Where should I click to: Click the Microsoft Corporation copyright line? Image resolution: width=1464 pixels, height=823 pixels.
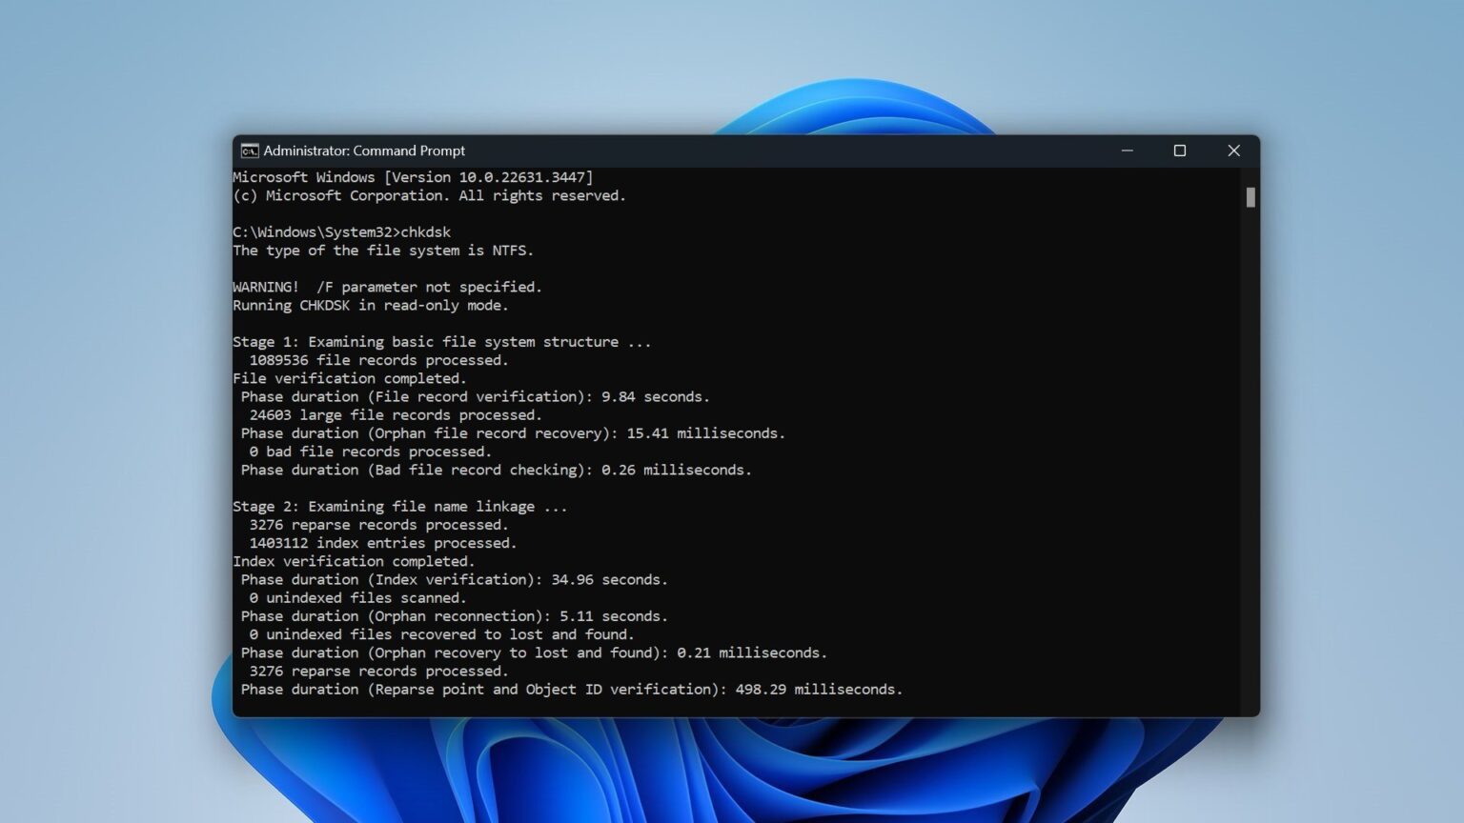pos(429,196)
